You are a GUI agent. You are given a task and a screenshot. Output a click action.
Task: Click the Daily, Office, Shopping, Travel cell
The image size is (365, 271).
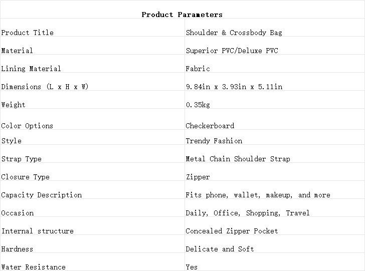tap(275, 208)
